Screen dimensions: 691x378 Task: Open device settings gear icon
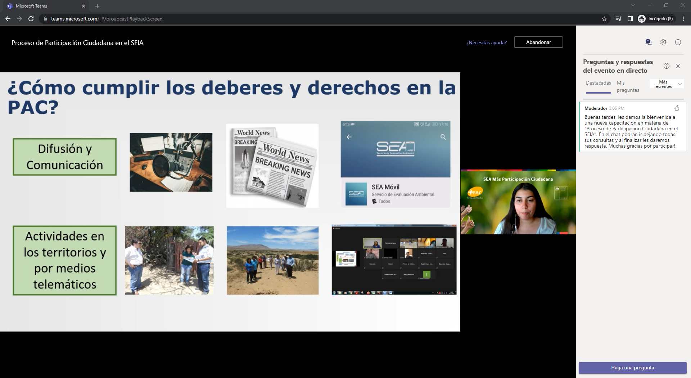click(x=663, y=42)
